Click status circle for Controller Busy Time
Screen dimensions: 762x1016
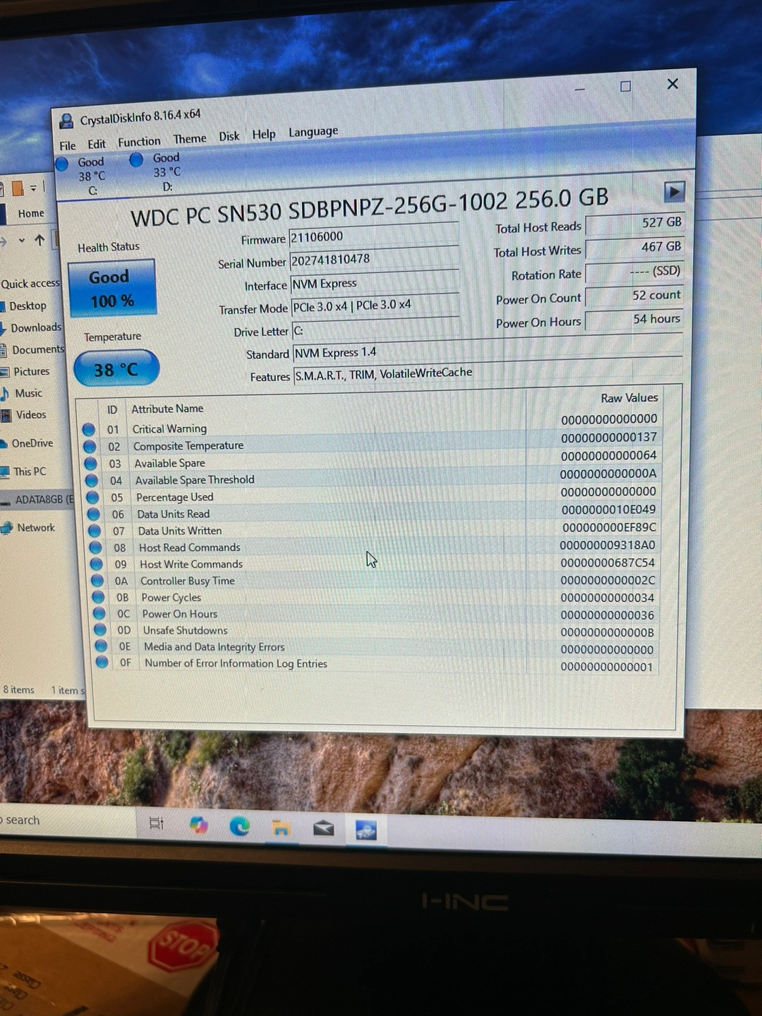97,581
